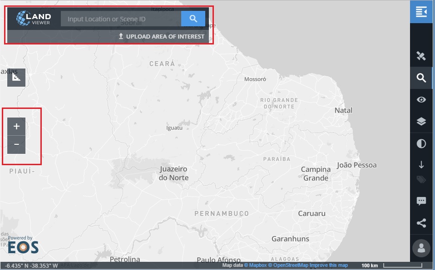Image resolution: width=435 pixels, height=270 pixels.
Task: Click the CEARÁ state label
Action: 162,64
